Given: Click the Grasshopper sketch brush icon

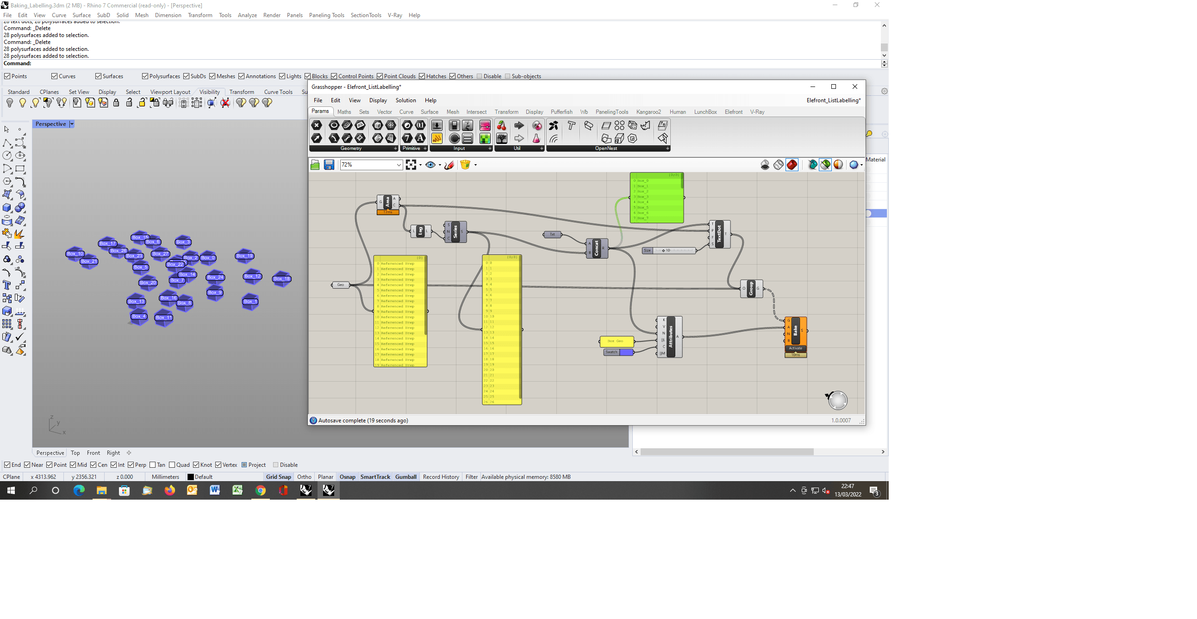Looking at the screenshot, I should tap(449, 165).
